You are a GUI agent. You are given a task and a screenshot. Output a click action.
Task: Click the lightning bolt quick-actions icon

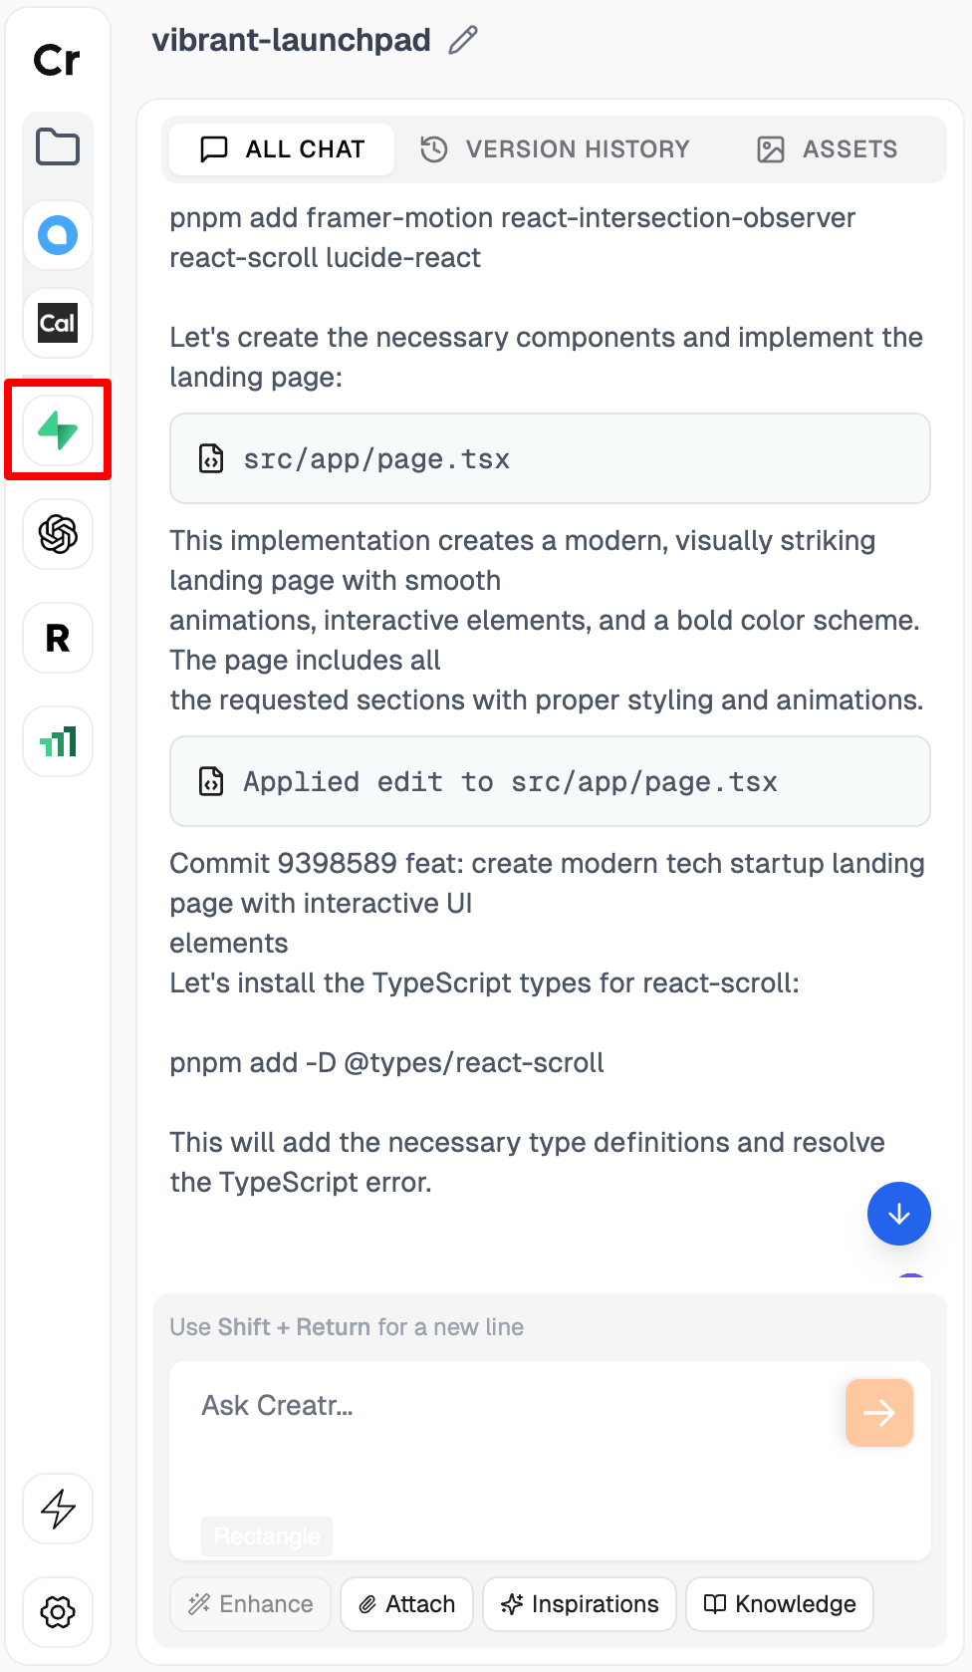tap(57, 1510)
